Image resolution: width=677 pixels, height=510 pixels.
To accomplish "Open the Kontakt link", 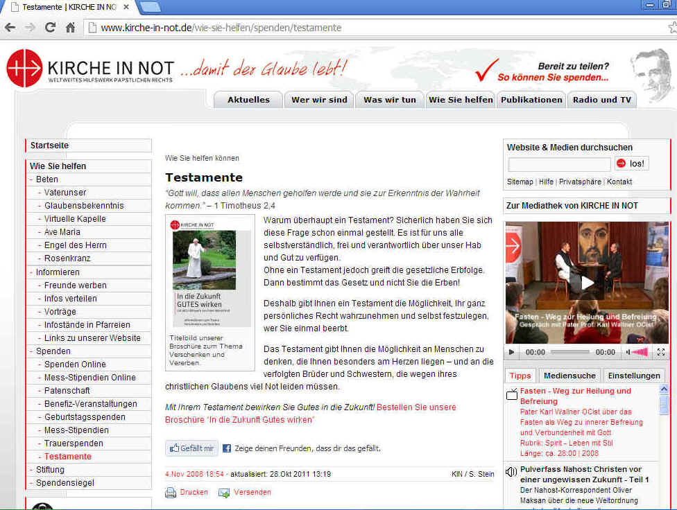I will (x=619, y=182).
